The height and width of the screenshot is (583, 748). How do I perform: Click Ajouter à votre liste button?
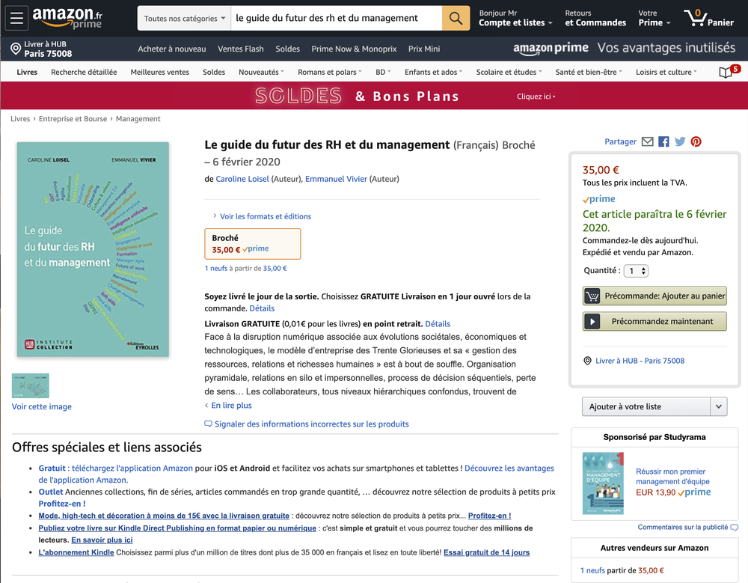point(646,407)
